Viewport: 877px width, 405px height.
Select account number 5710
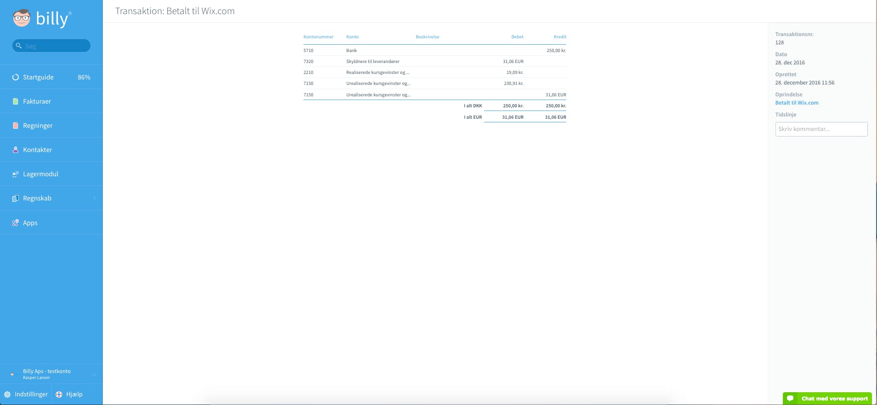click(x=308, y=50)
